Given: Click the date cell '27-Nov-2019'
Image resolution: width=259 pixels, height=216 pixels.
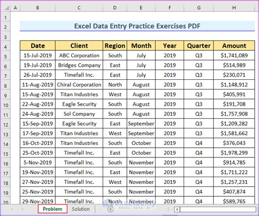Looking at the screenshot, I should point(38,182).
